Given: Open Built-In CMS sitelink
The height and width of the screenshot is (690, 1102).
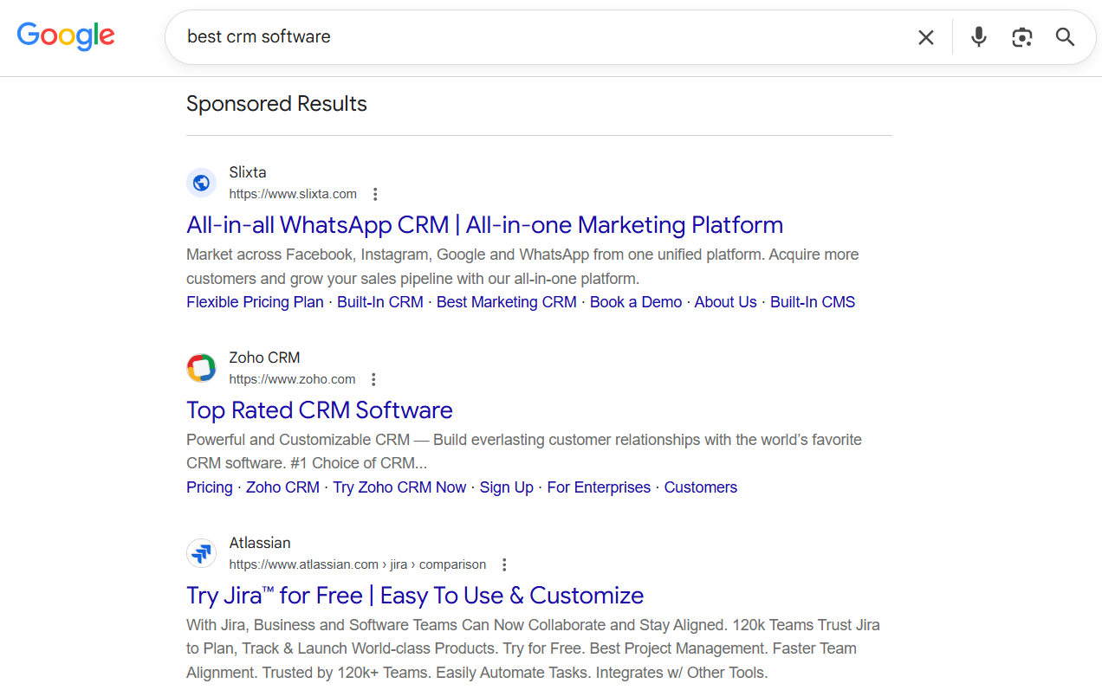Looking at the screenshot, I should click(813, 302).
